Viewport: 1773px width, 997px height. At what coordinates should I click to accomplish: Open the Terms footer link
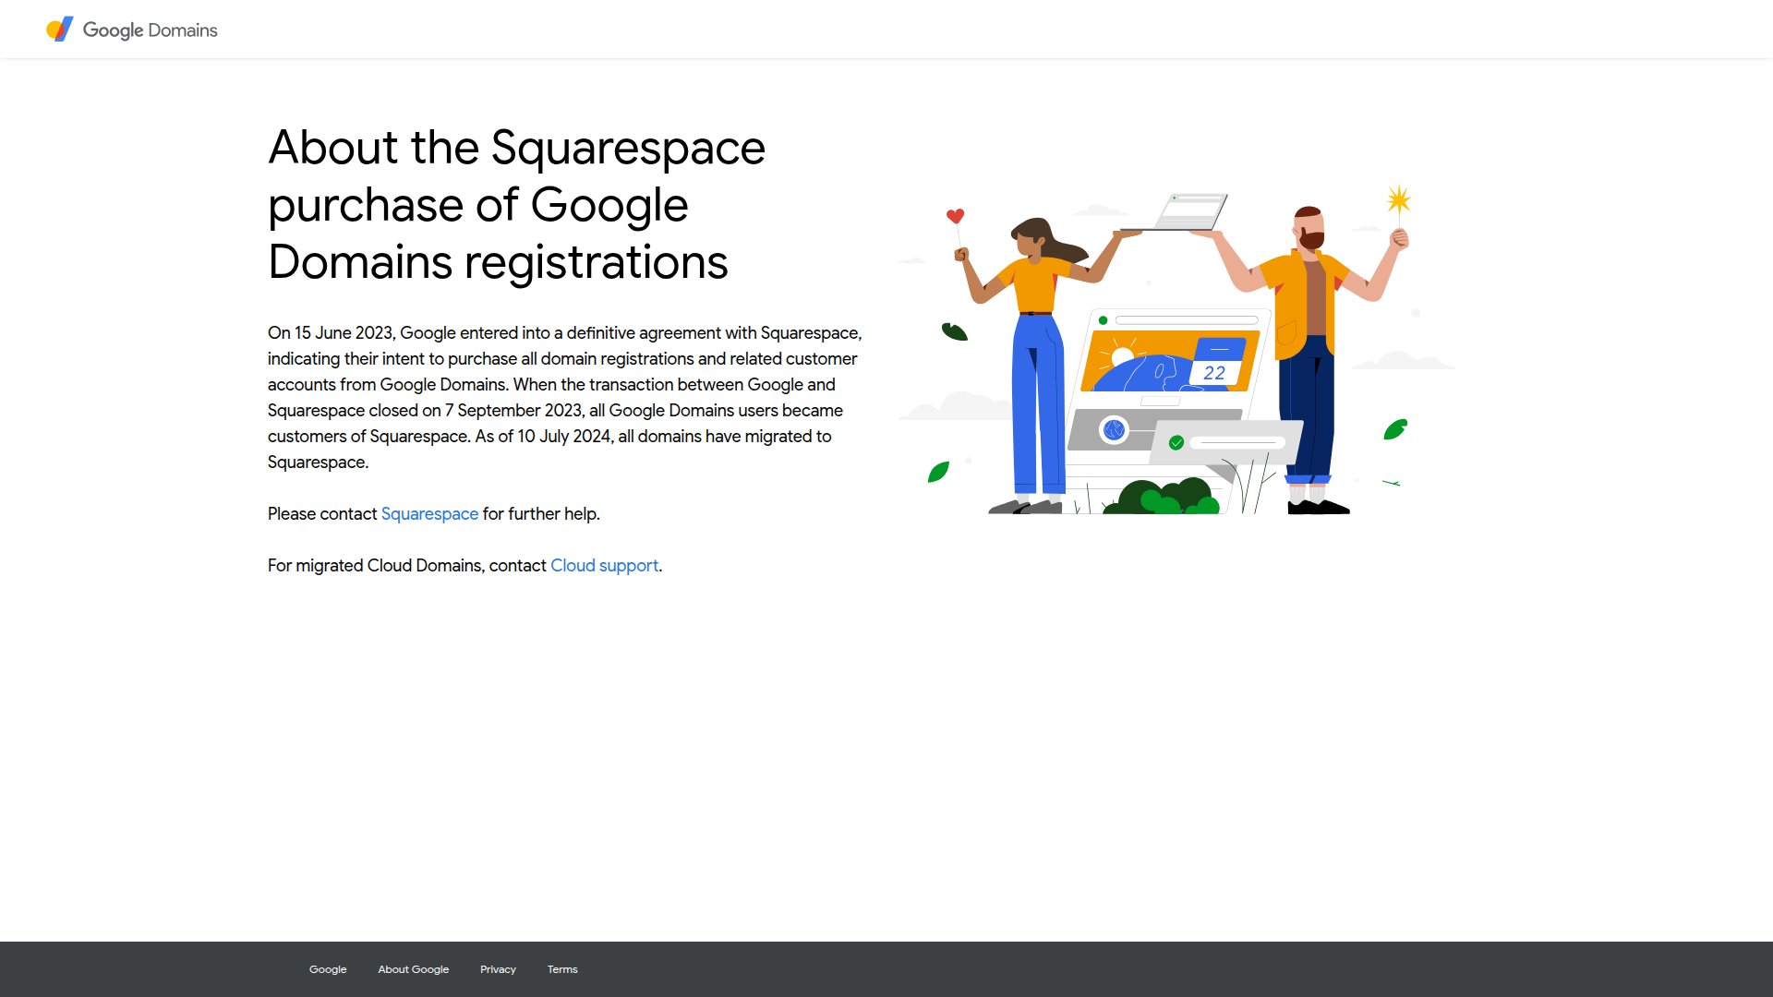(562, 969)
